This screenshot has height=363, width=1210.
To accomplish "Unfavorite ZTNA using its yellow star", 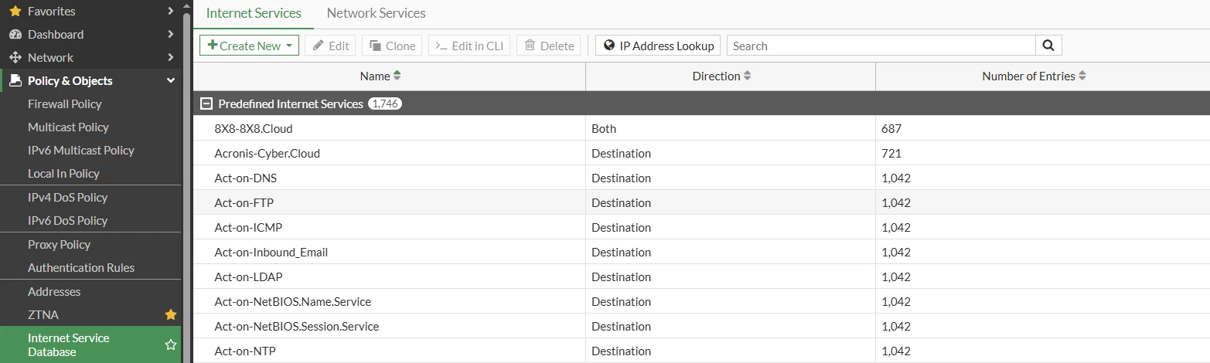I will coord(171,314).
